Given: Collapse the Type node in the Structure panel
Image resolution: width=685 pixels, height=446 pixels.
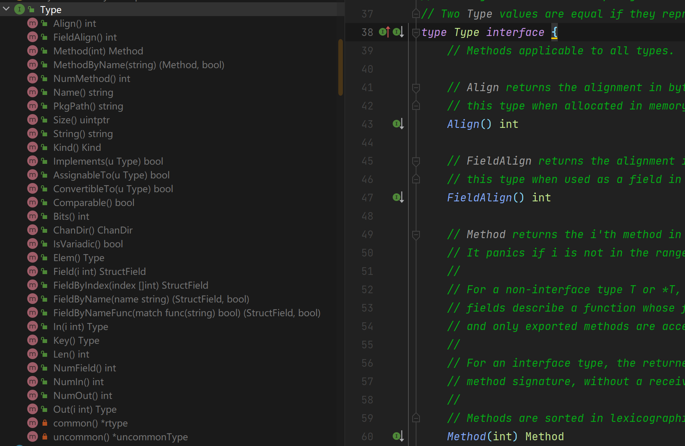Looking at the screenshot, I should tap(6, 9).
